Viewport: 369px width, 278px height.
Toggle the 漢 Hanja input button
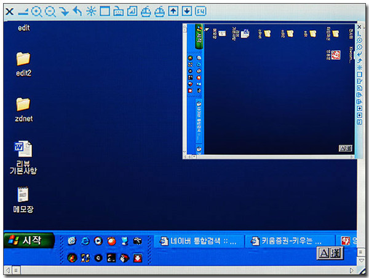coord(336,253)
